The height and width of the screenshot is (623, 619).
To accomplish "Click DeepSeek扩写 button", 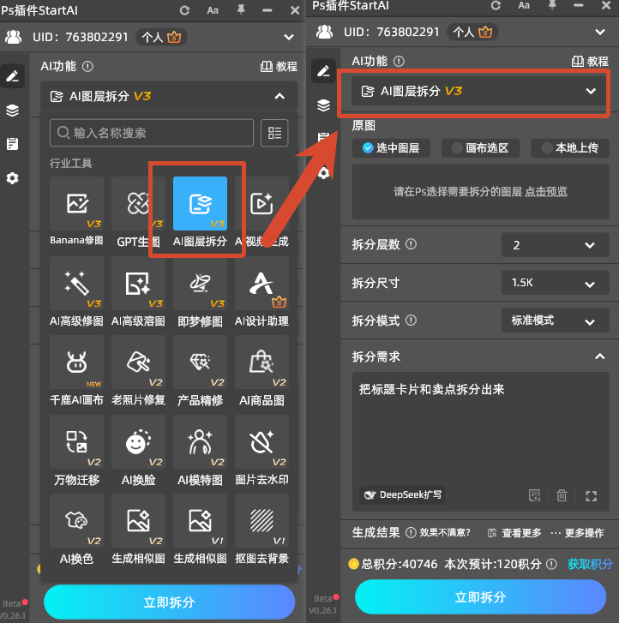I will point(402,495).
